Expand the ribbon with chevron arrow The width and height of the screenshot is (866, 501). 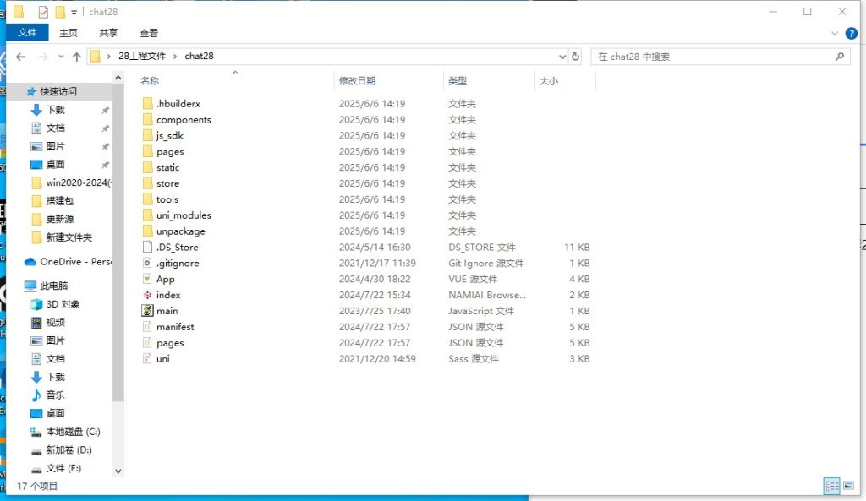(835, 33)
